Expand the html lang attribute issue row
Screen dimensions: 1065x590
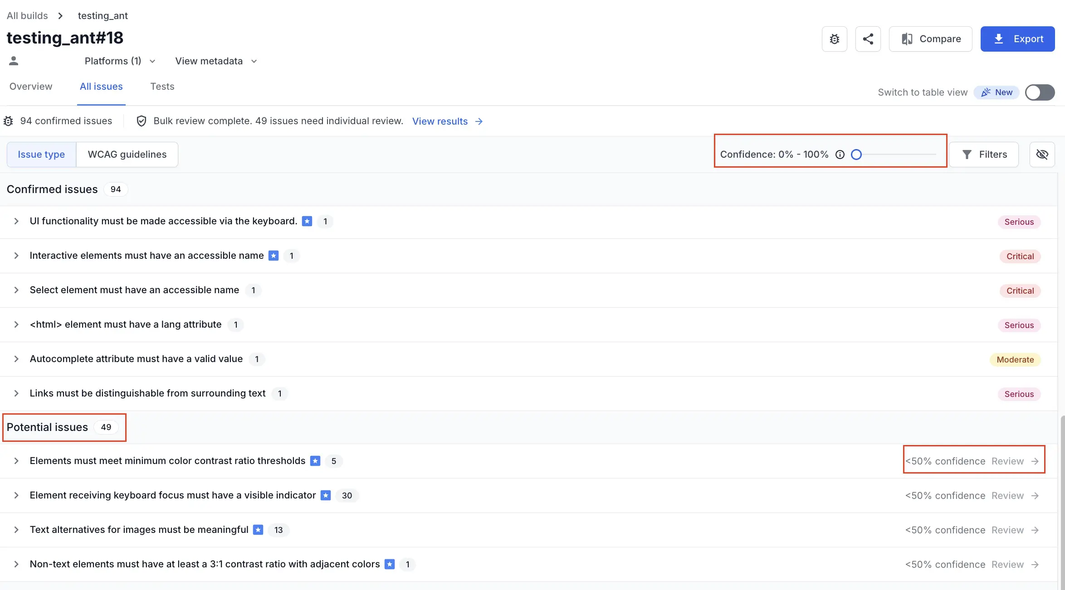[16, 324]
